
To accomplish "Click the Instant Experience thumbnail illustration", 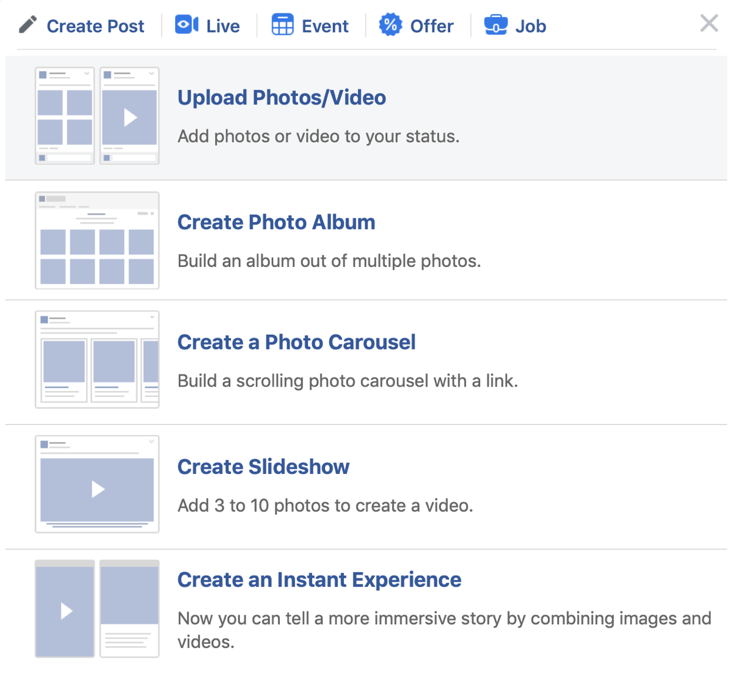I will point(97,609).
